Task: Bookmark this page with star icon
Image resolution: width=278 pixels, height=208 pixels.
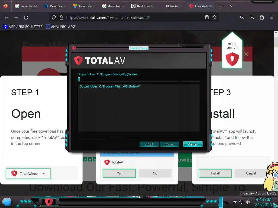Action: point(214,17)
